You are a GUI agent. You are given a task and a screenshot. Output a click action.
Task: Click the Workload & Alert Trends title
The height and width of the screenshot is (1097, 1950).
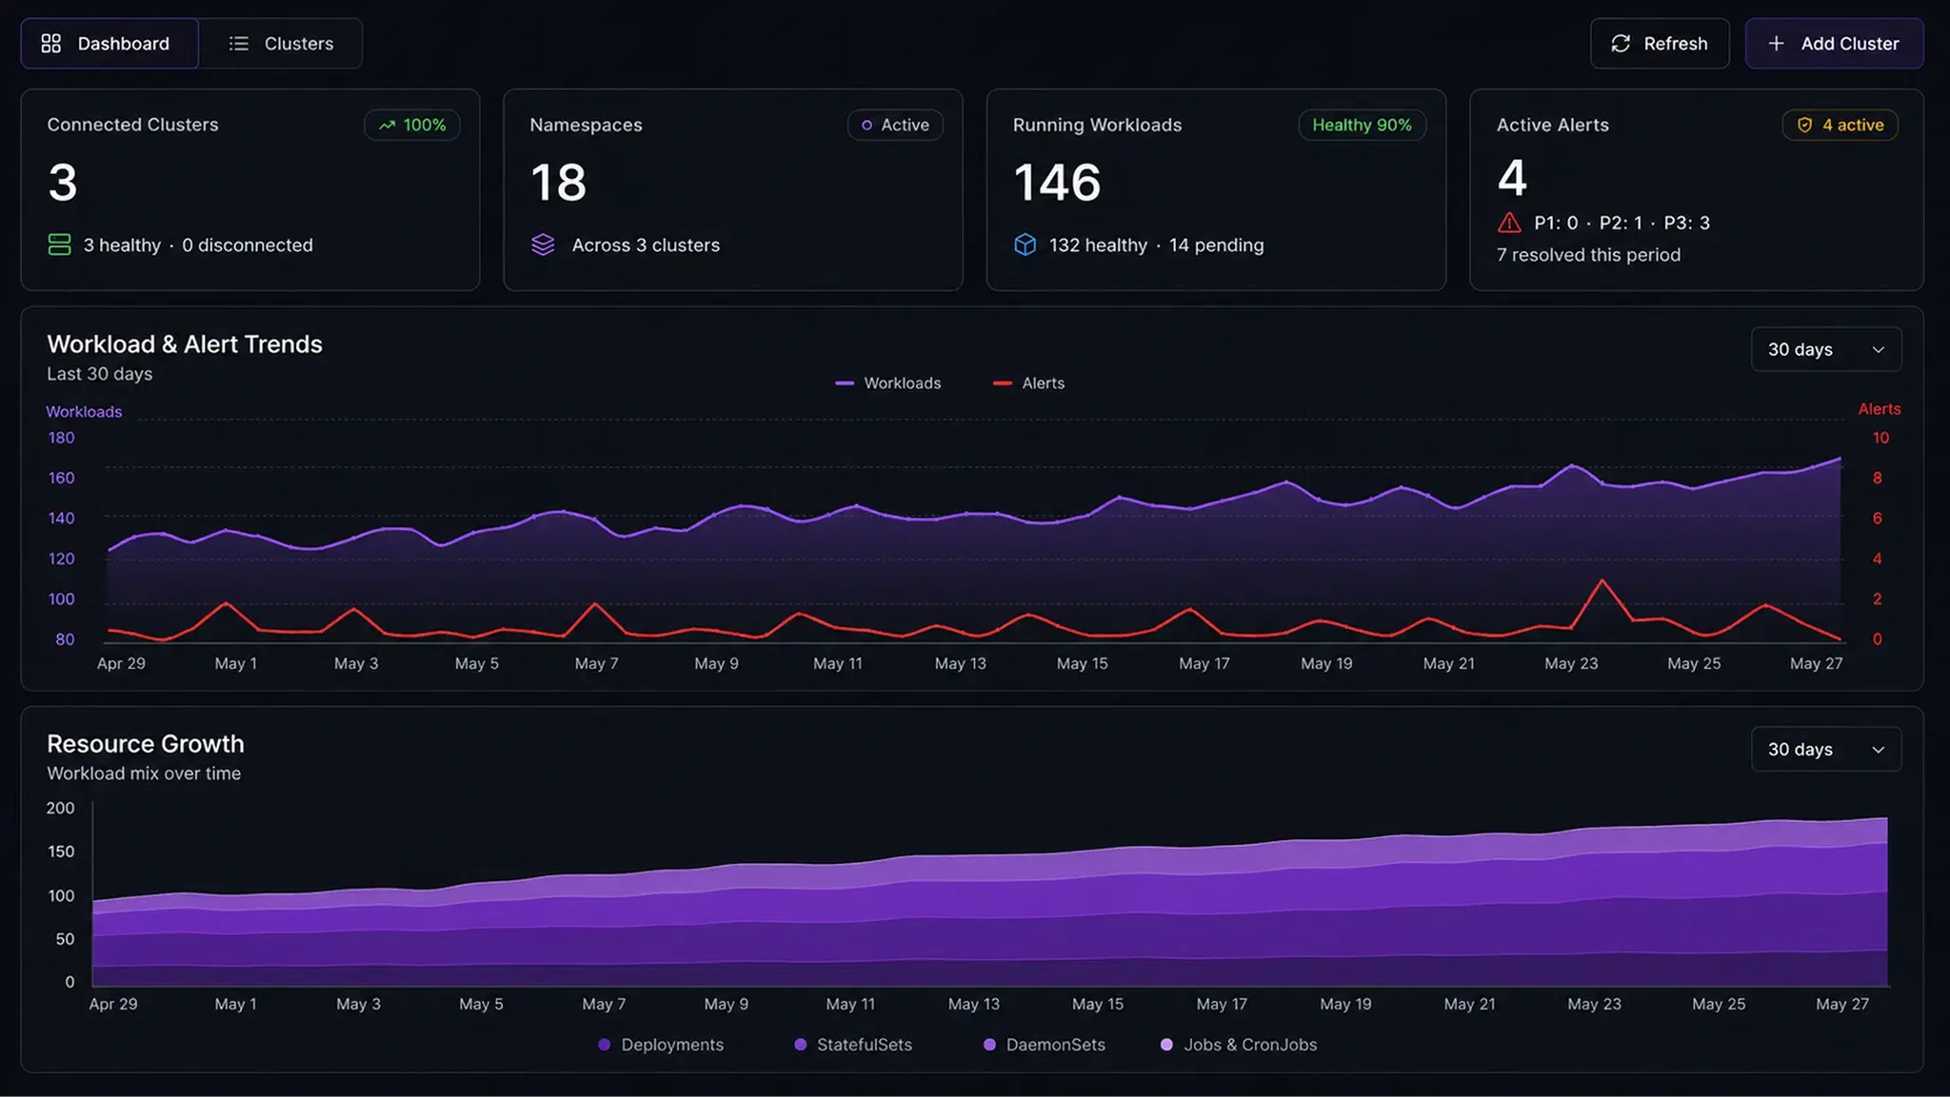pos(185,343)
